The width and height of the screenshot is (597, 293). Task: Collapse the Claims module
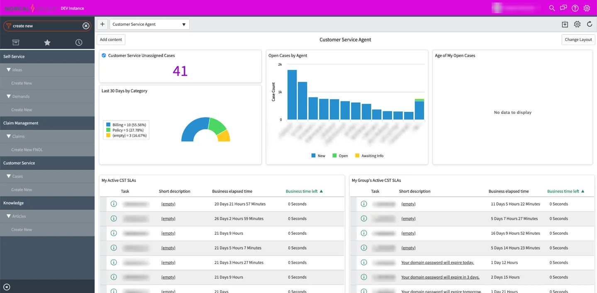tap(9, 136)
